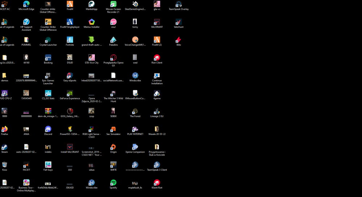
Task: Launch HP Support Assistant
Action: click(26, 22)
